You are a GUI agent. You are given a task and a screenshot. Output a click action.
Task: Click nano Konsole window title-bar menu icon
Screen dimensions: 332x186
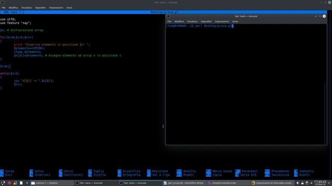coord(2,2)
